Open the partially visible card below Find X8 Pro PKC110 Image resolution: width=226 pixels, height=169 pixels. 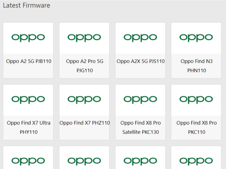pyautogui.click(x=196, y=161)
